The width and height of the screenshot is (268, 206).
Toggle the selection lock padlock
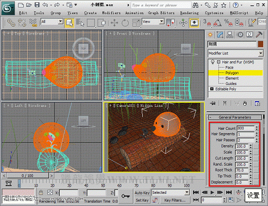point(41,192)
